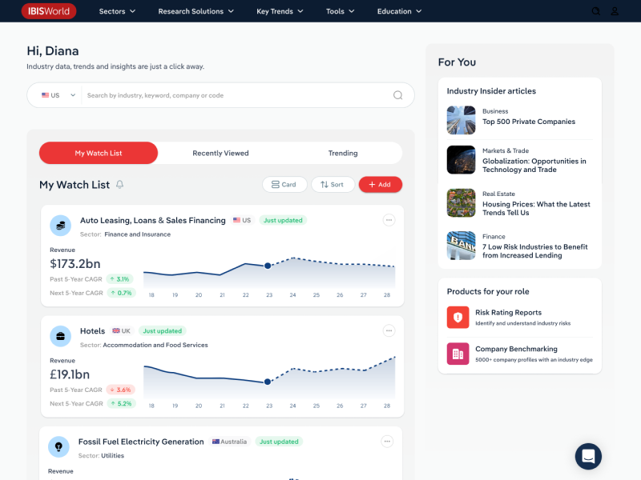
Task: Click the watch list notification bell icon
Action: point(120,185)
